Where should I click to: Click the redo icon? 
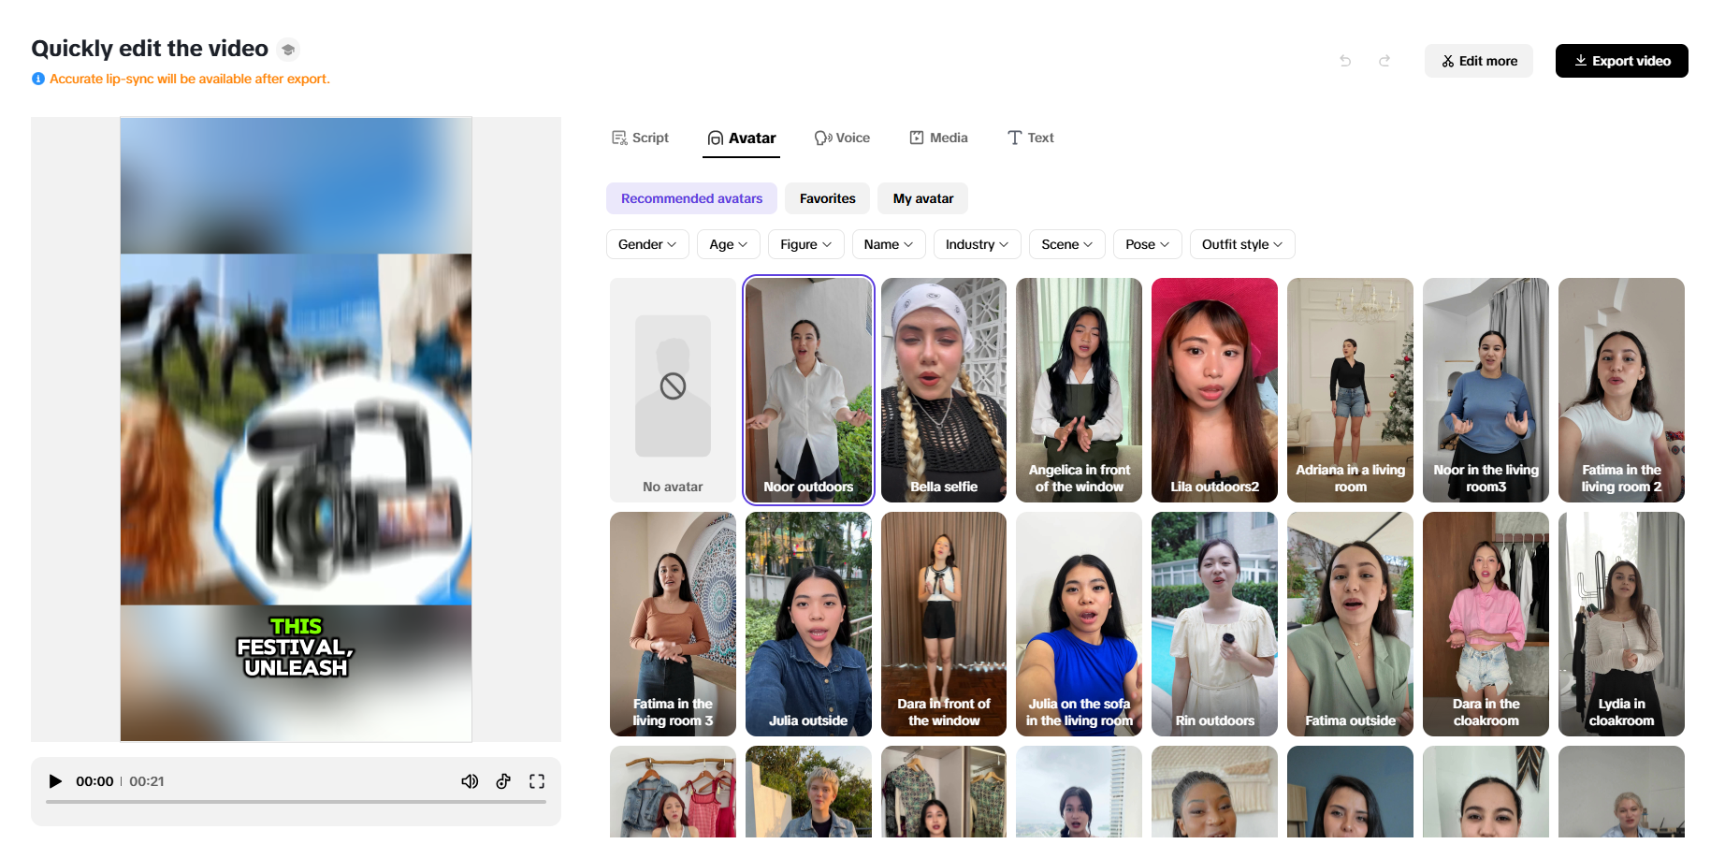[x=1384, y=60]
